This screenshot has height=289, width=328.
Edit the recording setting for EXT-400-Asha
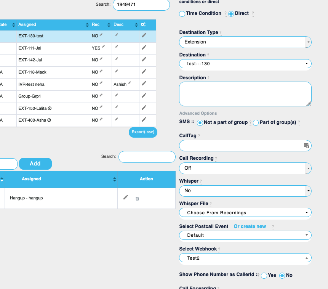tap(101, 119)
